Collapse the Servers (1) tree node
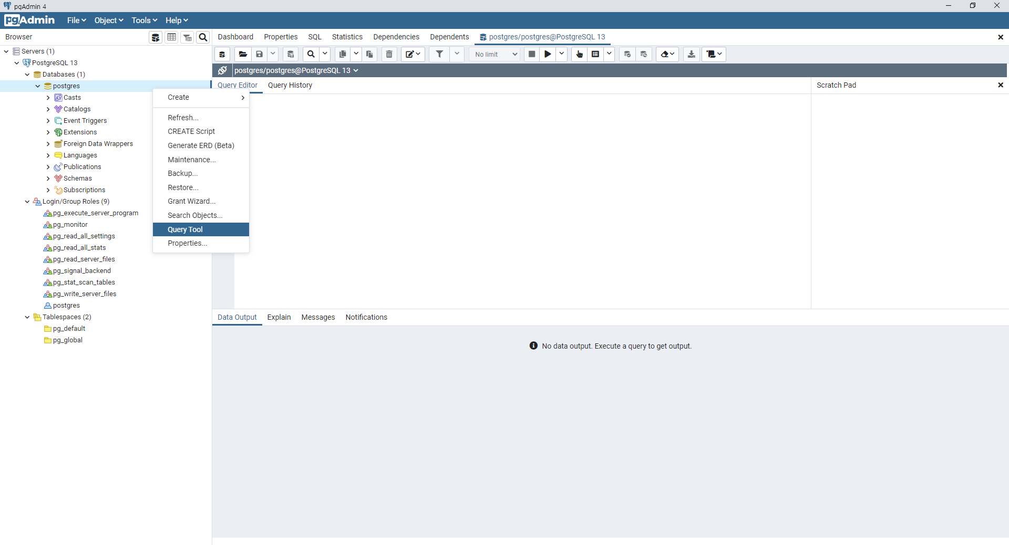 [6, 51]
